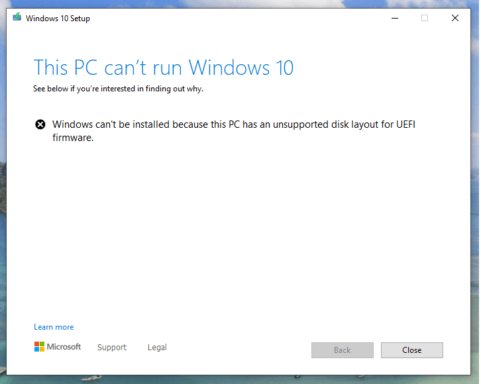Click the disabled maximize button

point(425,18)
